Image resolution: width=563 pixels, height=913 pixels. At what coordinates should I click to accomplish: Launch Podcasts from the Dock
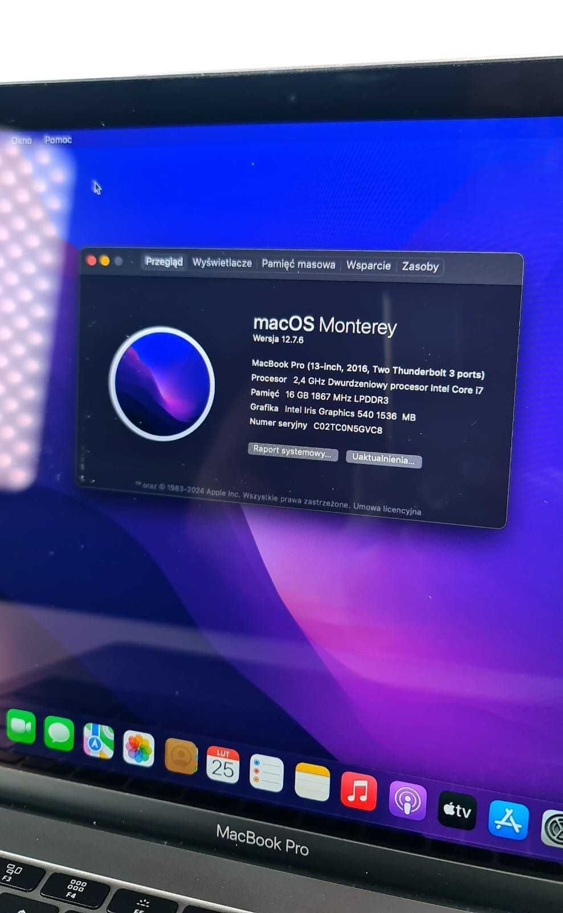coord(407,801)
